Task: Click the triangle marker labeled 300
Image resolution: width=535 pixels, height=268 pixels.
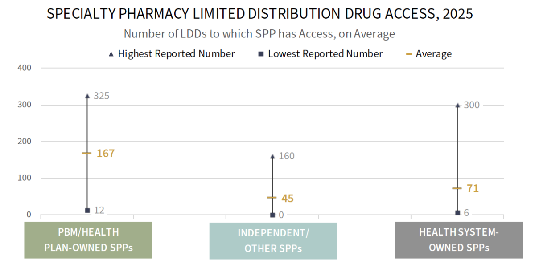Action: pos(457,105)
